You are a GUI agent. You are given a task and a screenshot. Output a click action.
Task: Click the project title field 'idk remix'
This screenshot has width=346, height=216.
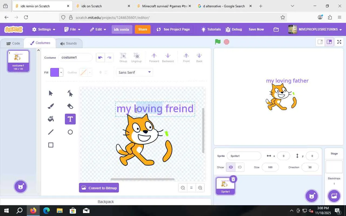(121, 29)
